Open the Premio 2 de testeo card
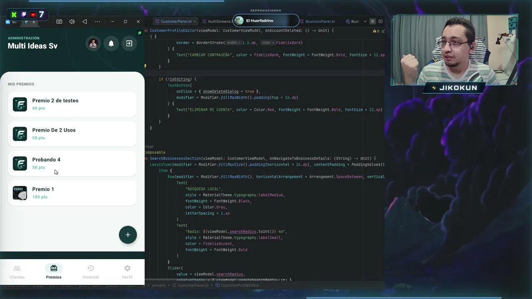532x299 pixels. tap(72, 104)
